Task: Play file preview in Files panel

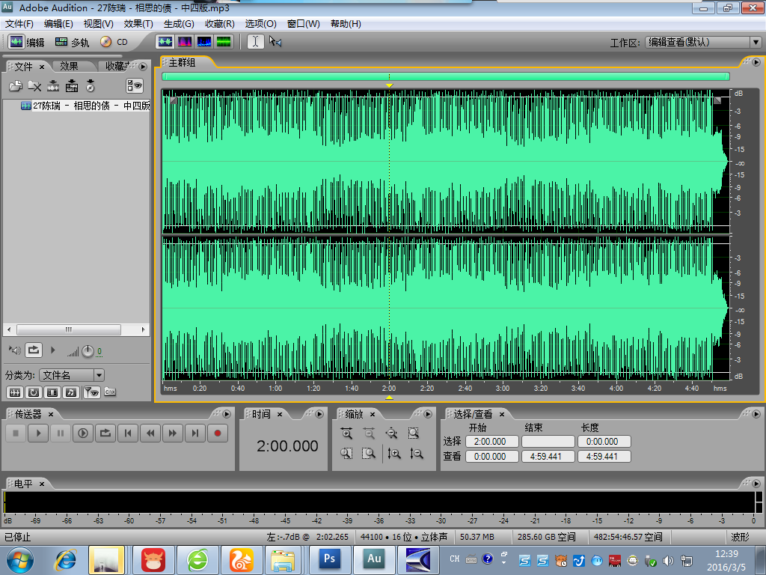Action: (53, 350)
